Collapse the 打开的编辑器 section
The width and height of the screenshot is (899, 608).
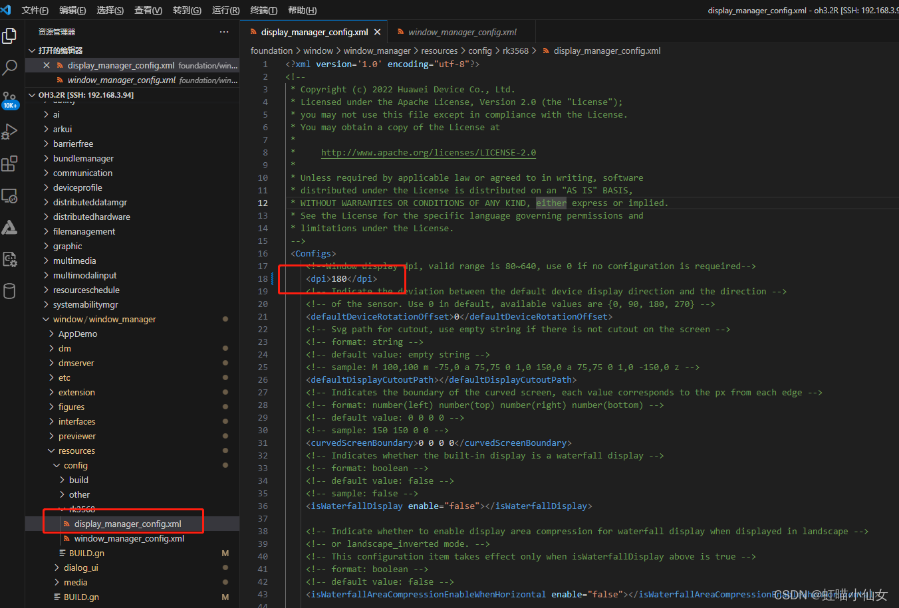point(61,51)
